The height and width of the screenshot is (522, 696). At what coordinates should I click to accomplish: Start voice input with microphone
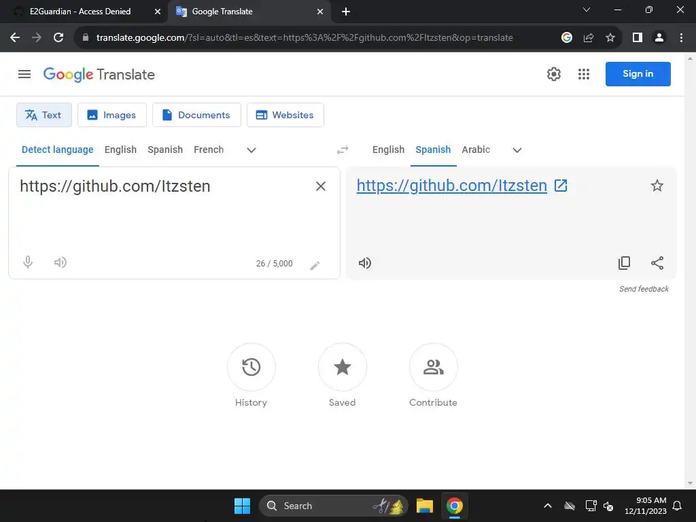point(27,262)
